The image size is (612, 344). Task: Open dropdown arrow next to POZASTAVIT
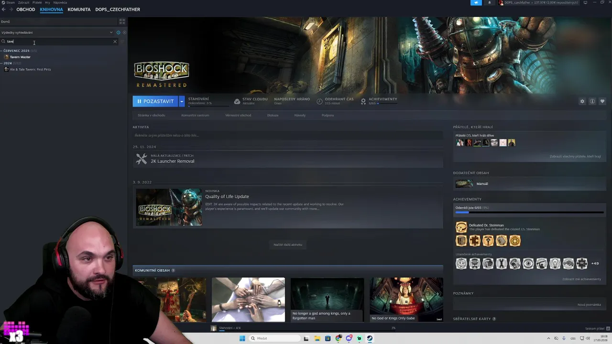click(182, 101)
